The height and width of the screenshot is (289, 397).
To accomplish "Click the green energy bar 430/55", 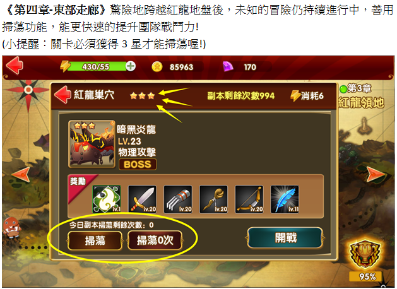I will [97, 66].
